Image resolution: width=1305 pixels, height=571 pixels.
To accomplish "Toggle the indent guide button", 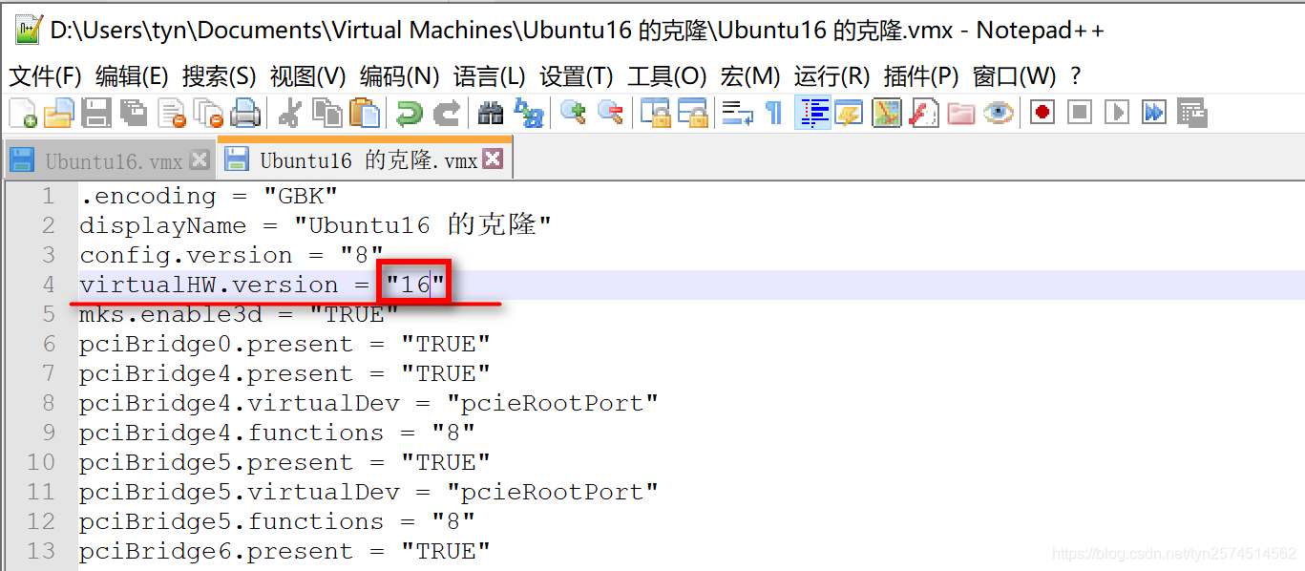I will click(x=812, y=113).
